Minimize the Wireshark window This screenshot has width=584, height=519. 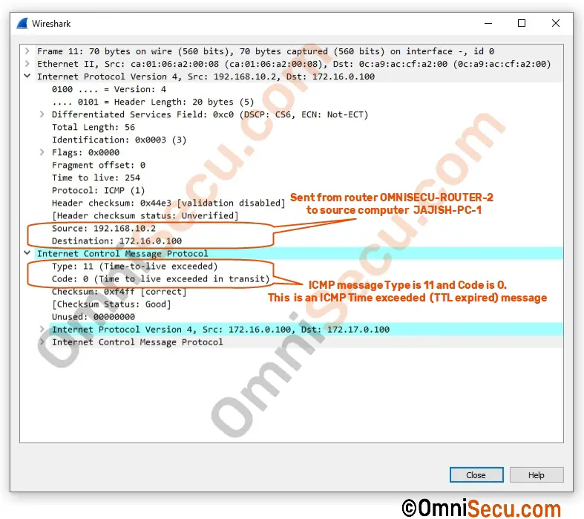pyautogui.click(x=488, y=23)
